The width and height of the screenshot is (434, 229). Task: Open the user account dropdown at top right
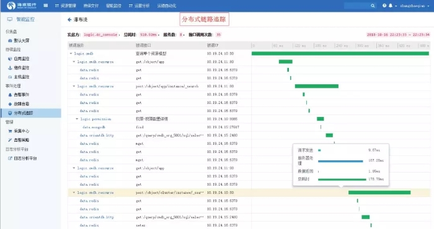coord(415,6)
